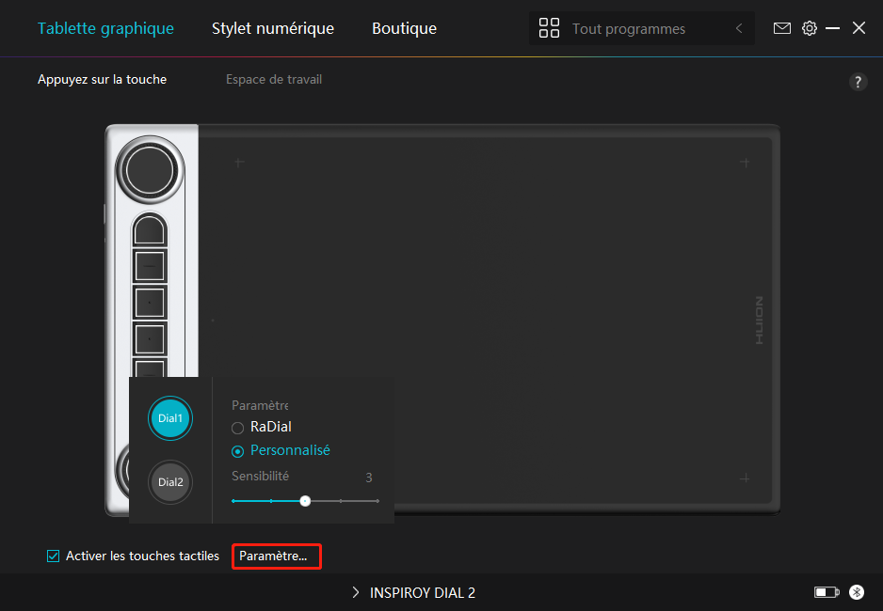Minimize the window
The width and height of the screenshot is (883, 611).
point(832,28)
